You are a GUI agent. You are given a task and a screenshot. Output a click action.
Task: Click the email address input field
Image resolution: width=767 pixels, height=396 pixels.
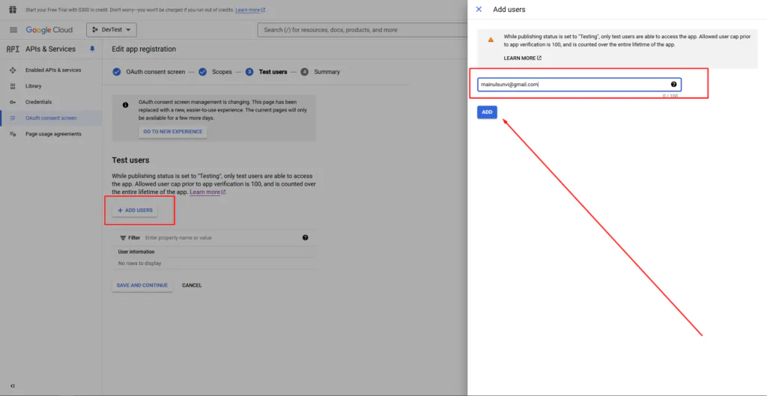point(579,85)
